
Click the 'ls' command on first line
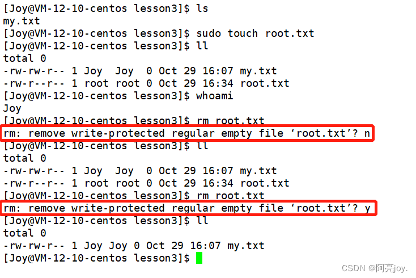[202, 9]
